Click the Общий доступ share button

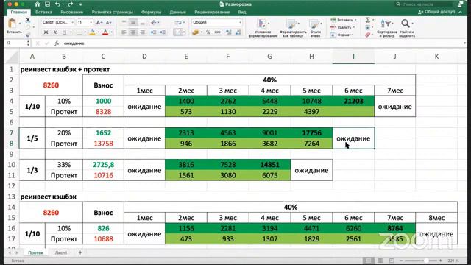point(436,12)
